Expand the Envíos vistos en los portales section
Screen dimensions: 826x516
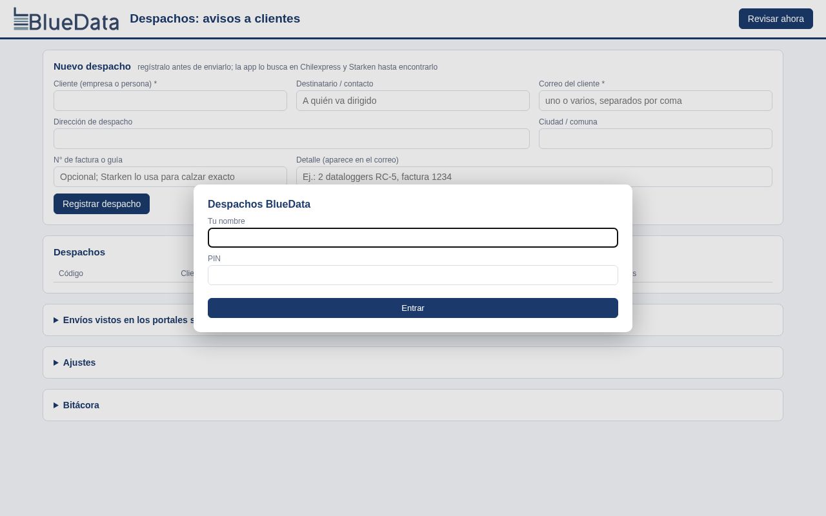tap(124, 320)
